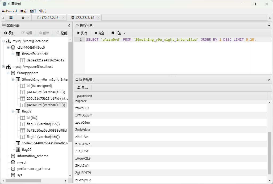Select the c3cf4404b84f9cc0 database icon

13,48
